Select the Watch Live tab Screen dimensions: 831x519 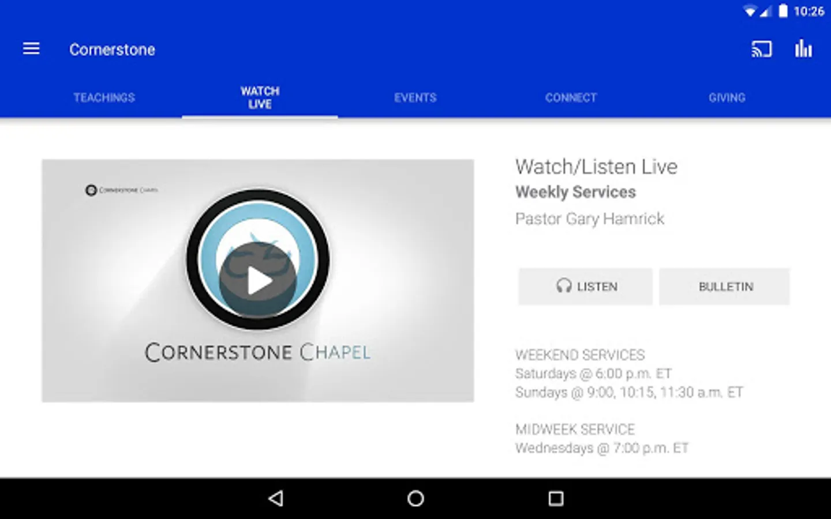pyautogui.click(x=260, y=97)
